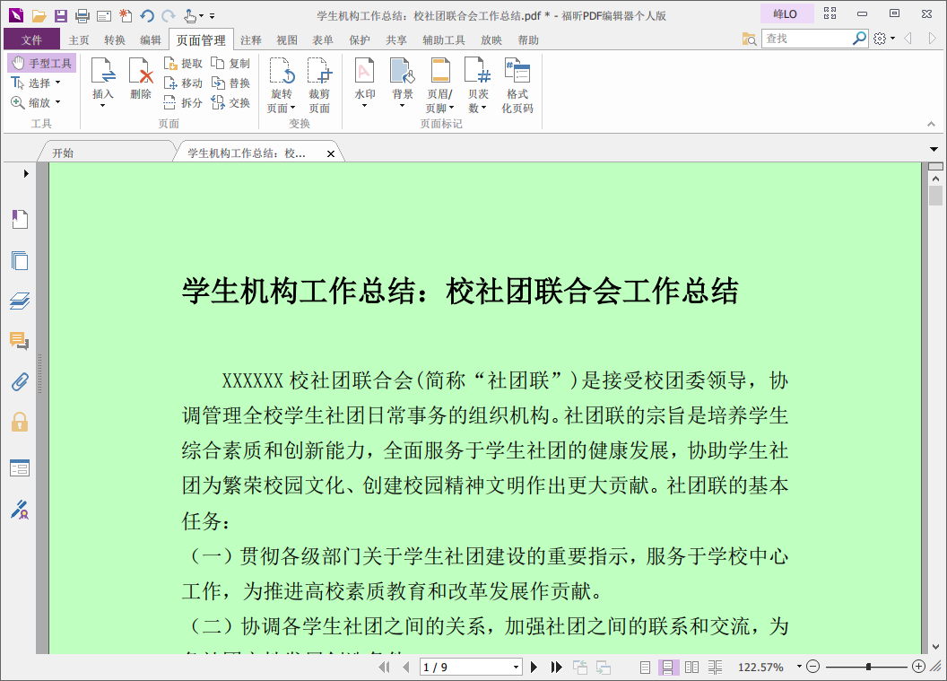Open the 文件 menu
Image resolution: width=947 pixels, height=681 pixels.
click(x=31, y=39)
